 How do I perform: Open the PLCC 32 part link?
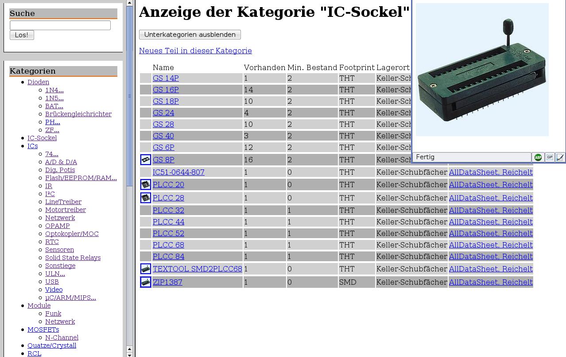coord(168,210)
